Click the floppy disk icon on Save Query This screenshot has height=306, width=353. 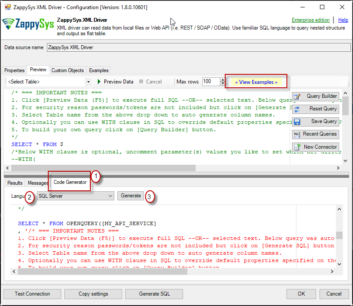point(297,122)
